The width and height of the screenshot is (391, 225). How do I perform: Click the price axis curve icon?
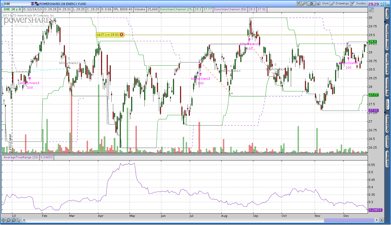pyautogui.click(x=371, y=9)
